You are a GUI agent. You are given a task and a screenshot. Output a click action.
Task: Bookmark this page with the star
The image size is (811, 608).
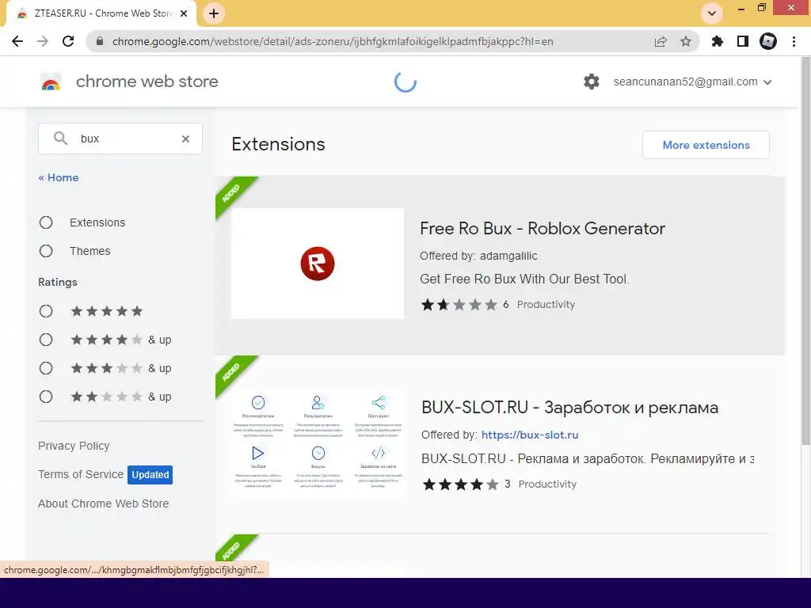(x=686, y=41)
